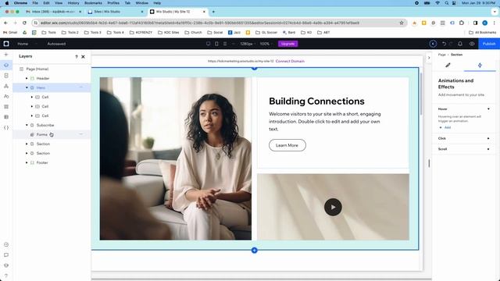Open the Pages icon in left sidebar
Viewport: 500px width, 281px height.
pyautogui.click(x=6, y=76)
